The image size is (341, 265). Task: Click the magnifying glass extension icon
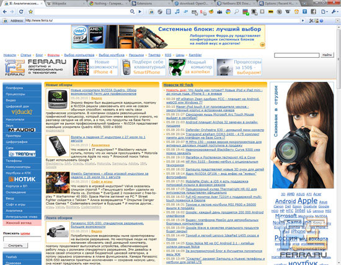point(237,12)
